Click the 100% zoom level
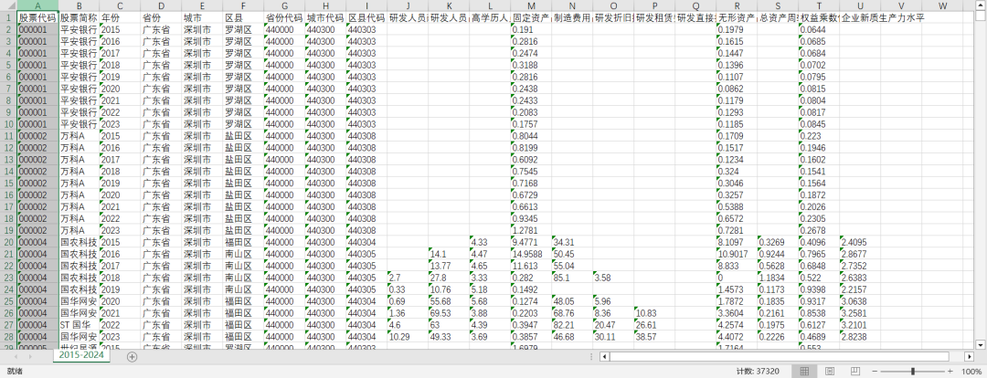Screen dimensions: 987x378 pyautogui.click(x=971, y=372)
